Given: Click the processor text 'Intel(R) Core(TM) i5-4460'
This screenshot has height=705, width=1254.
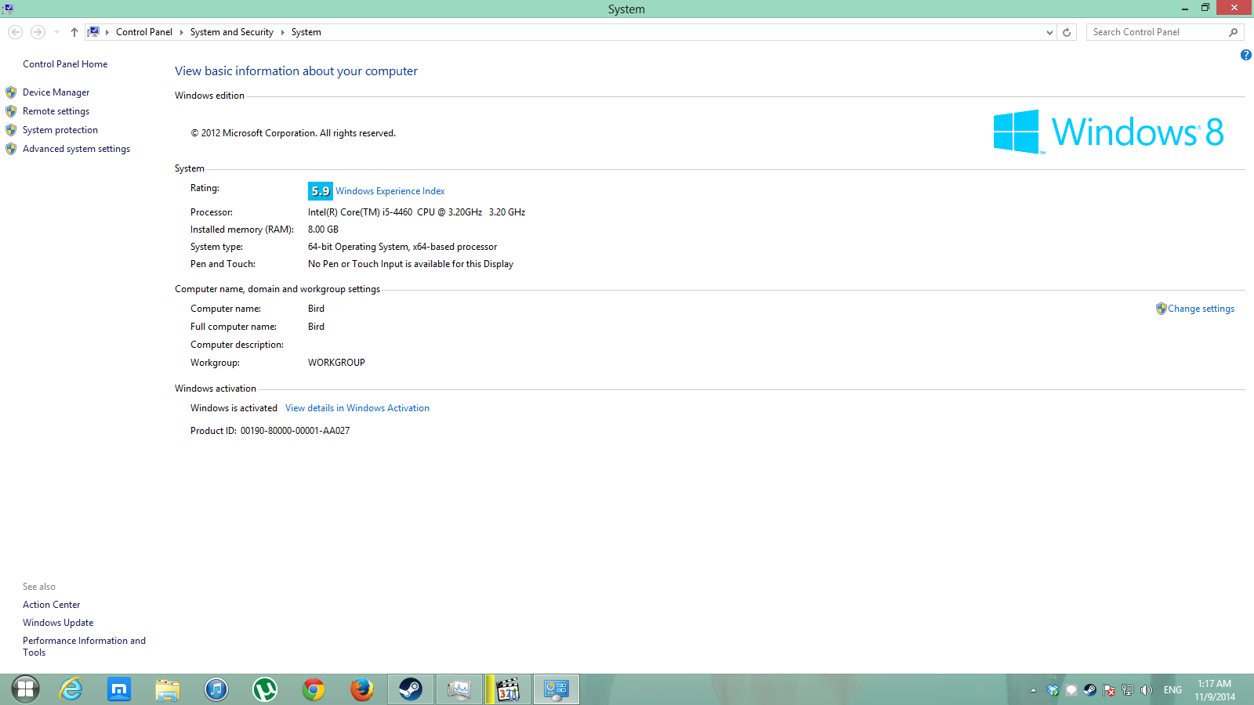Looking at the screenshot, I should coord(360,212).
